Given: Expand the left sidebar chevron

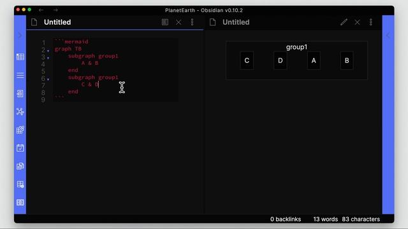Looking at the screenshot, I should pyautogui.click(x=20, y=35).
